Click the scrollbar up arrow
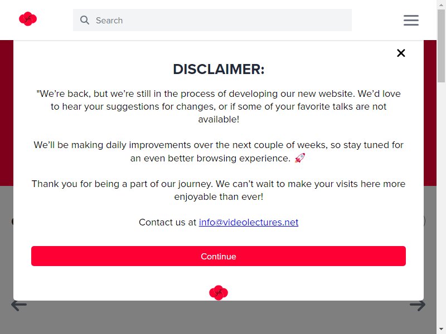This screenshot has width=446, height=334. coord(442,3)
